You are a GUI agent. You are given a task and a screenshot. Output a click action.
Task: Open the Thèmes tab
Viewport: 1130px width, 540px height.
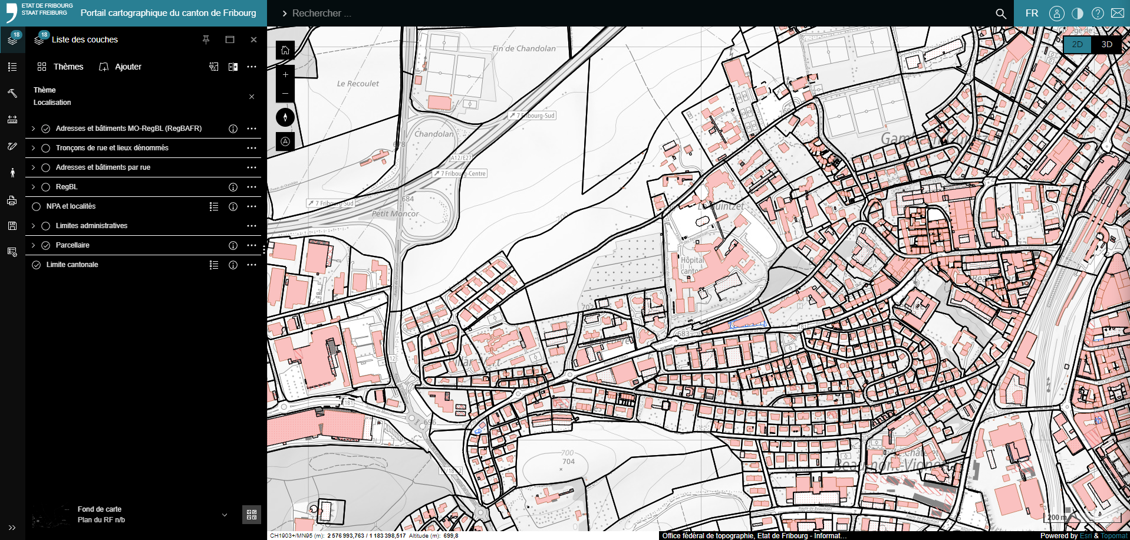(x=60, y=67)
